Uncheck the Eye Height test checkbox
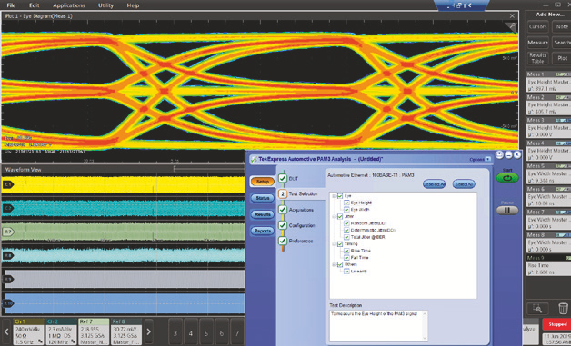 tap(346, 203)
